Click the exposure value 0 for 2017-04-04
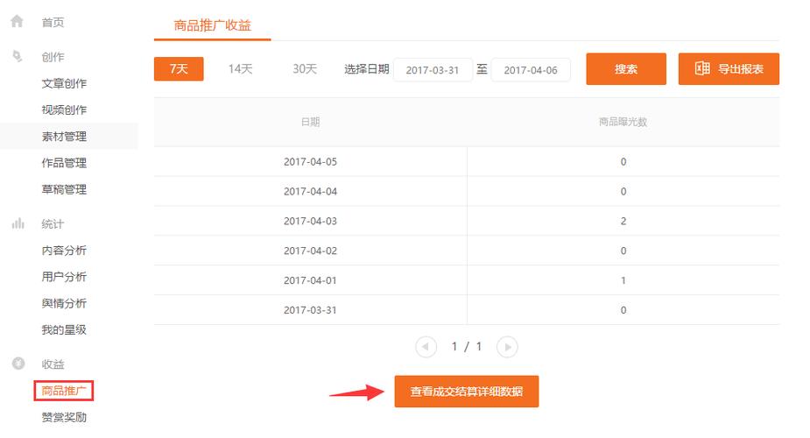 coord(623,191)
